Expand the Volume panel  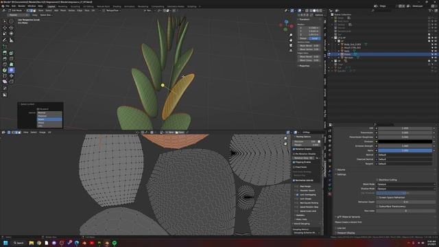[x=341, y=169]
